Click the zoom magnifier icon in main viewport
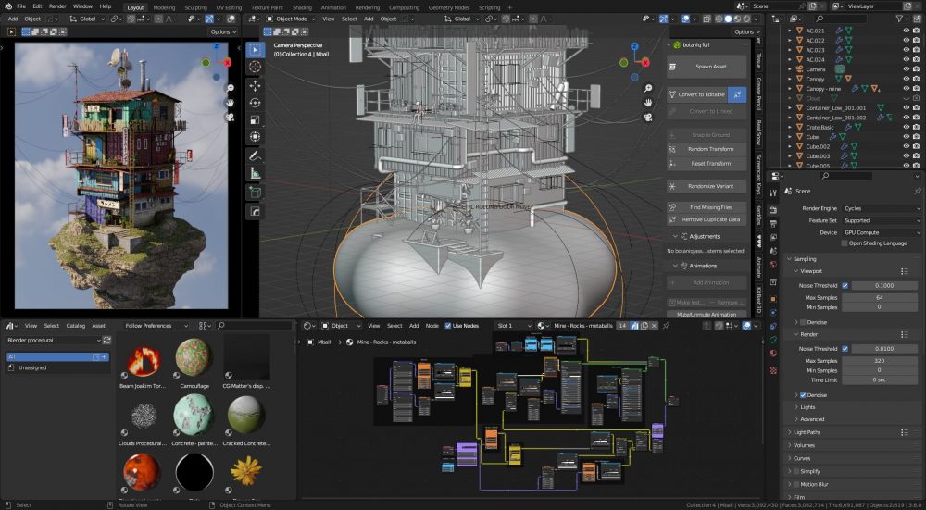The height and width of the screenshot is (510, 926). pyautogui.click(x=648, y=88)
